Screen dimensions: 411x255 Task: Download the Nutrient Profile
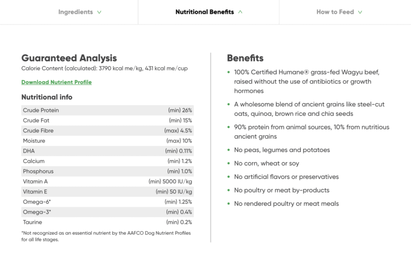57,82
